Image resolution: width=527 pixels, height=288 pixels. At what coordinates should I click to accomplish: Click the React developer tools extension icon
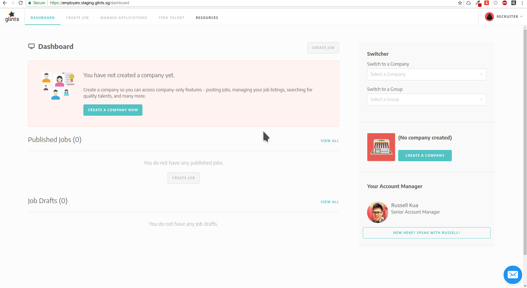[x=514, y=3]
